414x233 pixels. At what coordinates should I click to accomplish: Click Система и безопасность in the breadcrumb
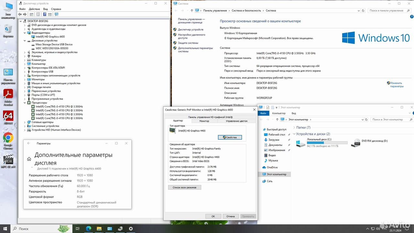tap(246, 10)
